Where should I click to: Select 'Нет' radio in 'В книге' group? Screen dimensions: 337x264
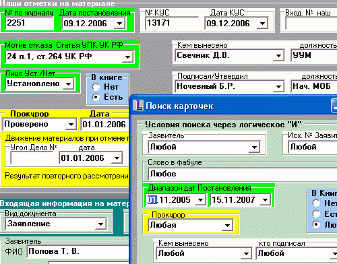point(96,87)
